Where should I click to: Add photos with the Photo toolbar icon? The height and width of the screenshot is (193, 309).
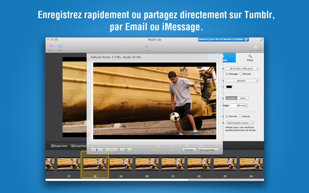click(x=51, y=47)
